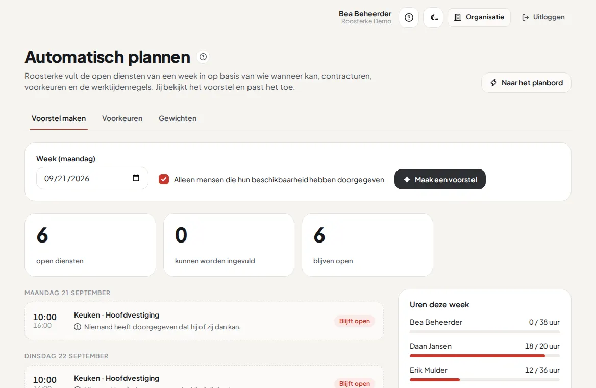This screenshot has width=596, height=388.
Task: Click the 12 / 36 uur value
Action: (x=542, y=370)
